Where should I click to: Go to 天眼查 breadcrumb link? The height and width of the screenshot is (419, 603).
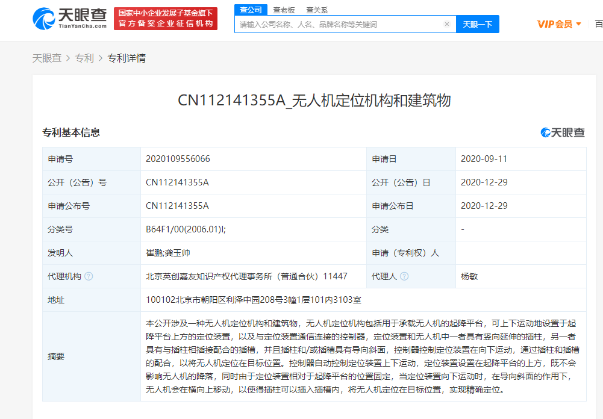47,58
